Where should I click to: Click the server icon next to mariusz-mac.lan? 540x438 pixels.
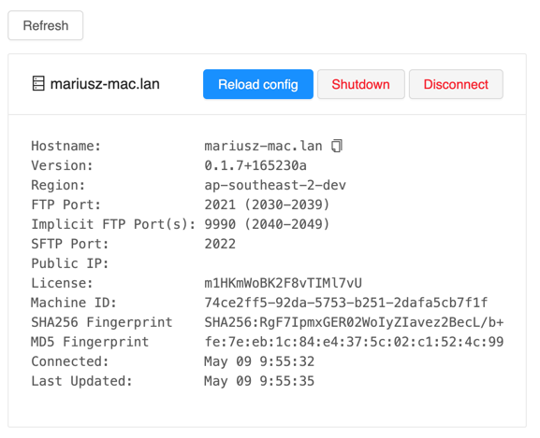click(x=38, y=83)
